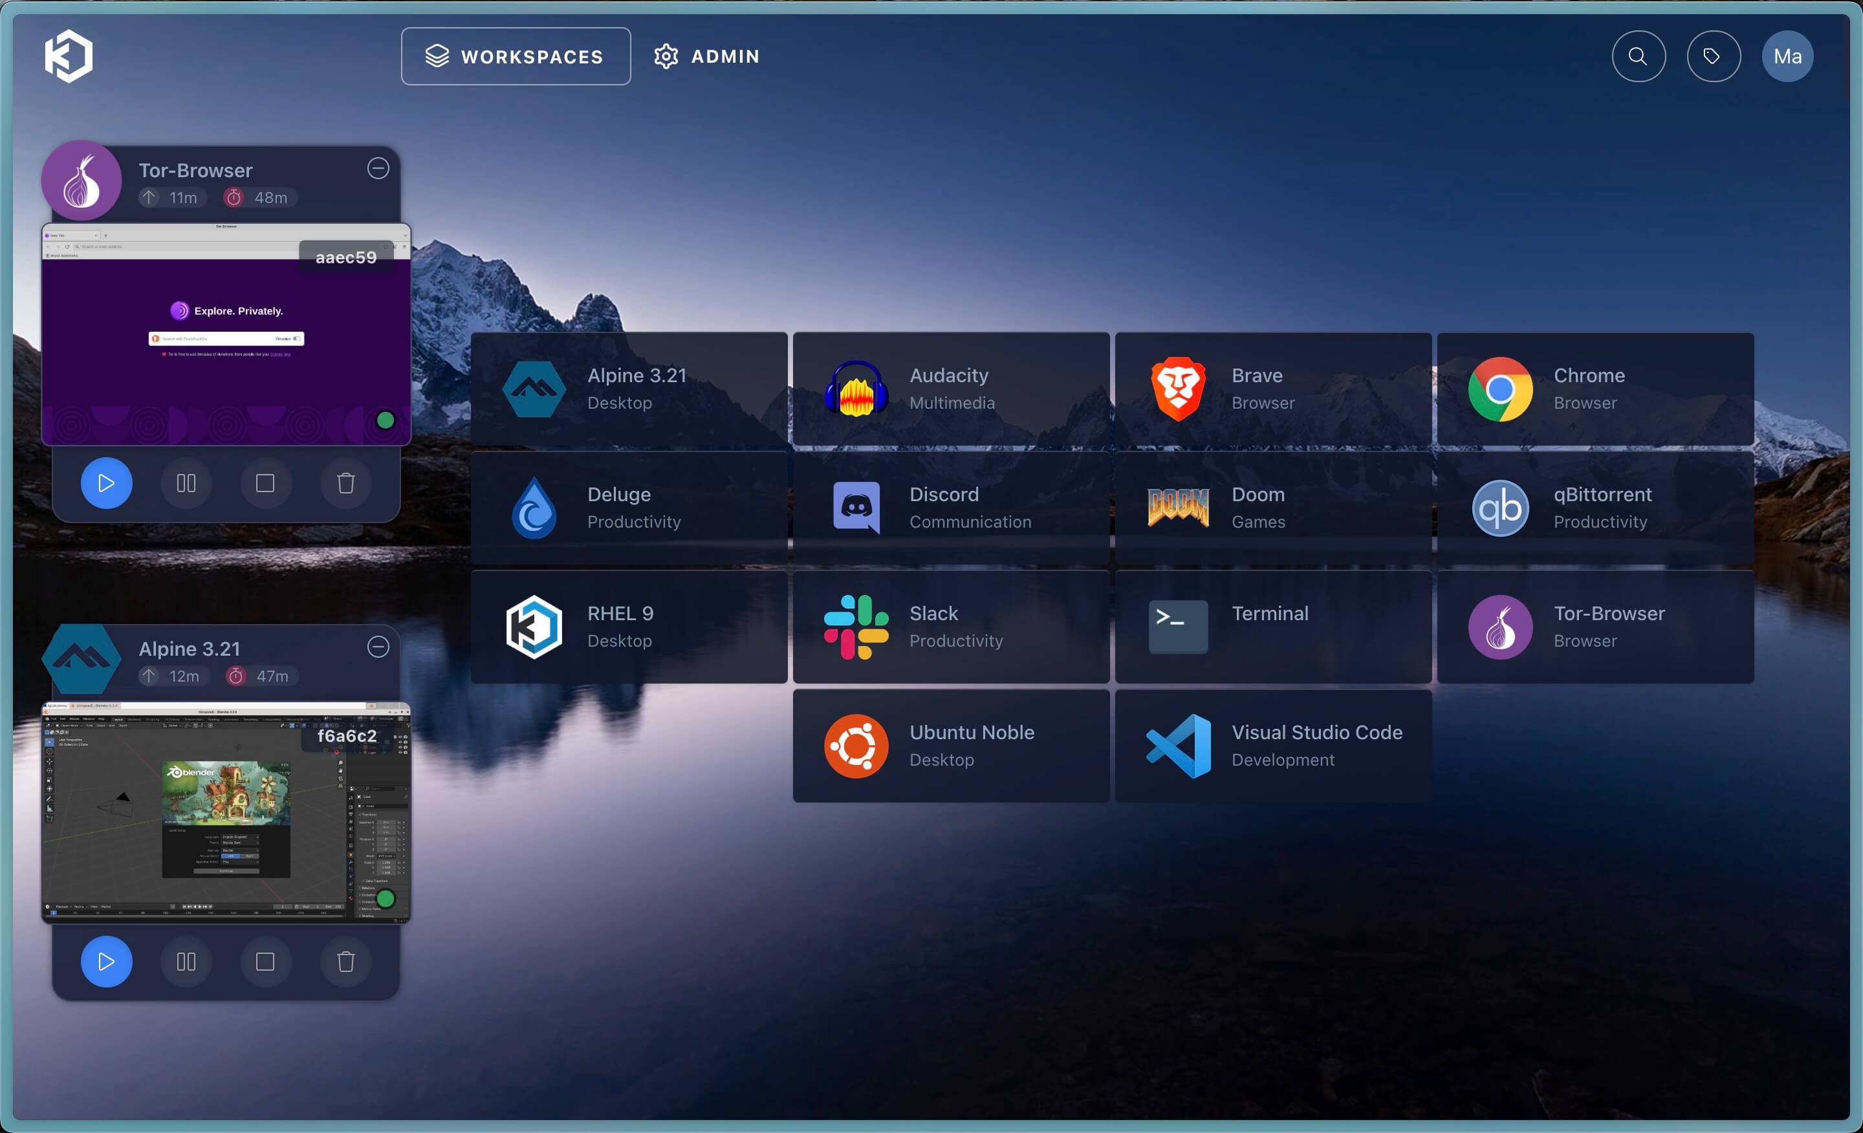Click the Doom game logo icon

[1178, 508]
